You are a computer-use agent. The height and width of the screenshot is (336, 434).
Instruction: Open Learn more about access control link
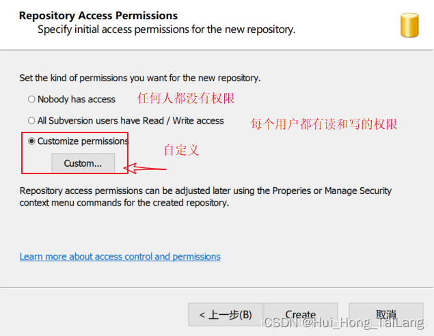120,257
